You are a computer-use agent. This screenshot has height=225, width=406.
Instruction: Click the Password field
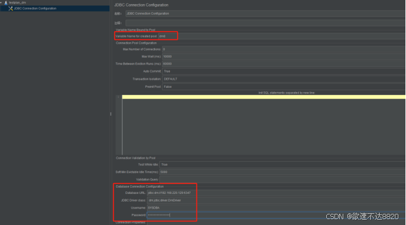pyautogui.click(x=277, y=215)
